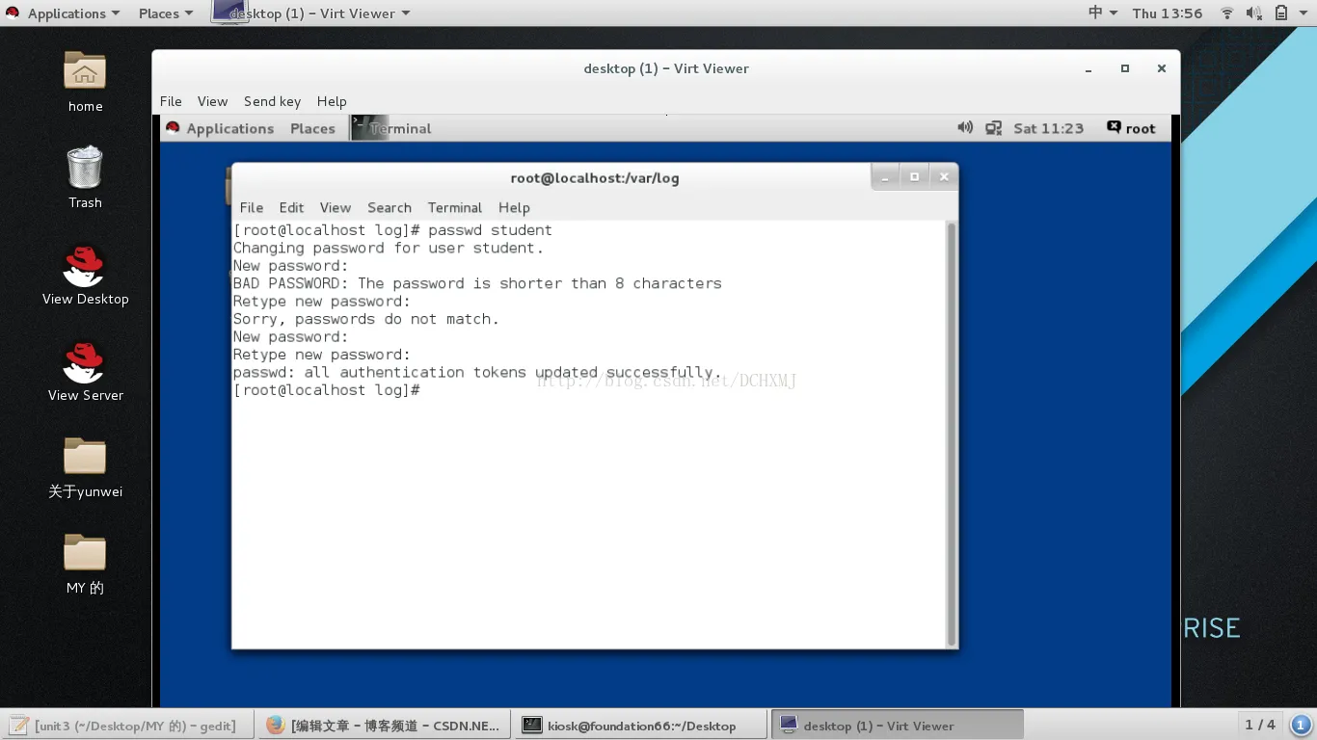Open the host Places menu

tap(166, 13)
